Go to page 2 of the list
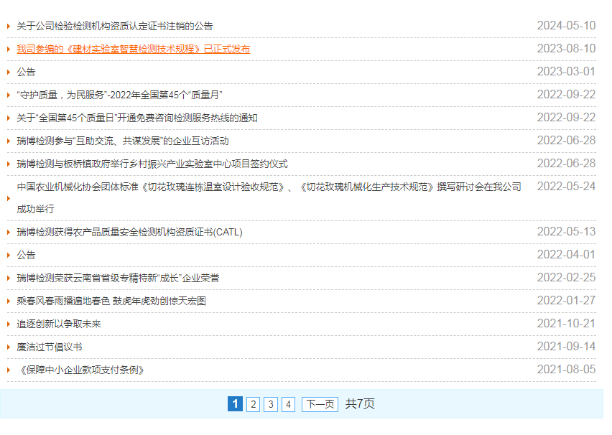 (x=253, y=404)
